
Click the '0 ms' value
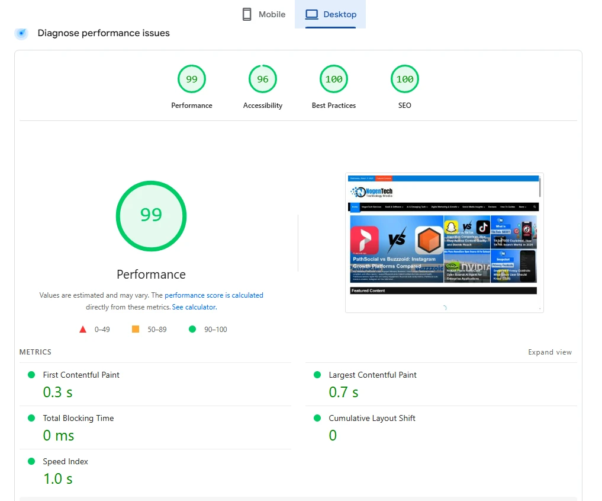click(59, 436)
